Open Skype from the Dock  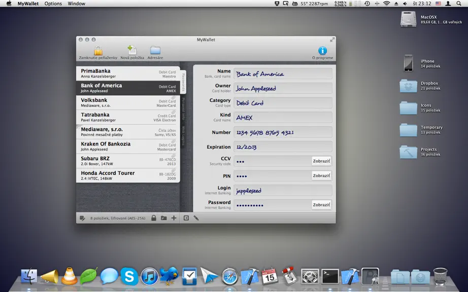click(x=129, y=276)
